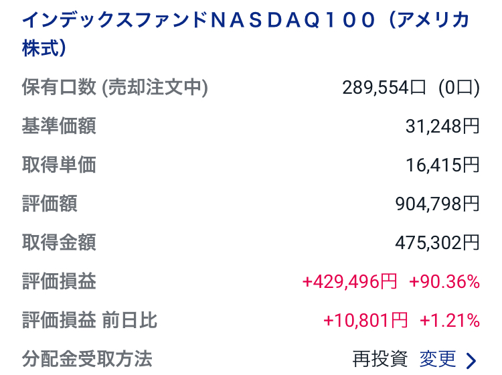502x375 pixels.
Task: Select the 289,554口 holdings value
Action: (384, 88)
